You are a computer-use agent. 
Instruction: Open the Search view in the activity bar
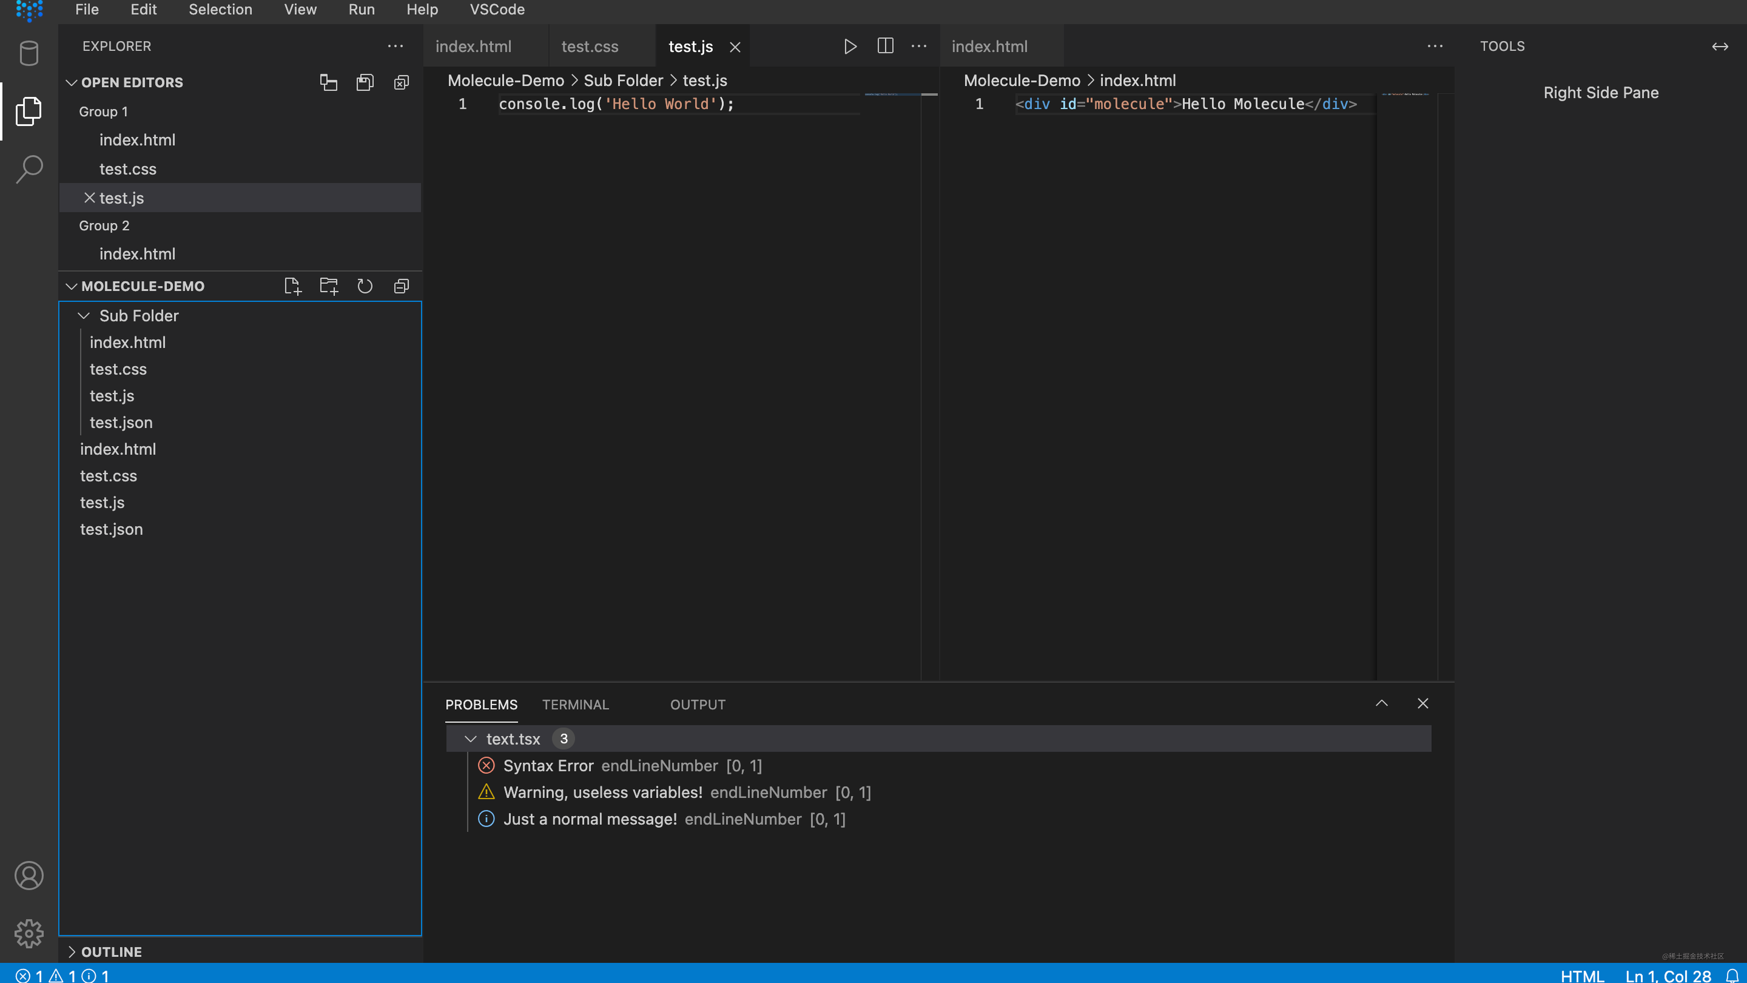[x=29, y=168]
